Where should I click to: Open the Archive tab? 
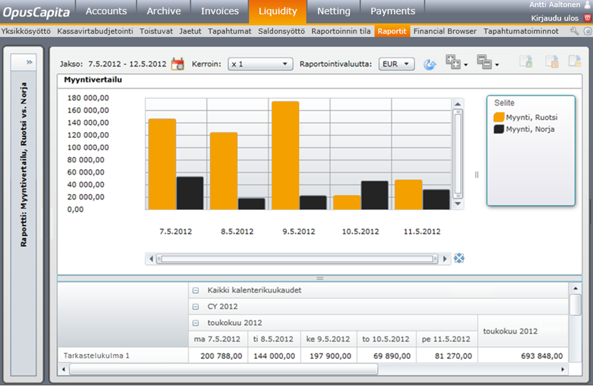coord(164,12)
